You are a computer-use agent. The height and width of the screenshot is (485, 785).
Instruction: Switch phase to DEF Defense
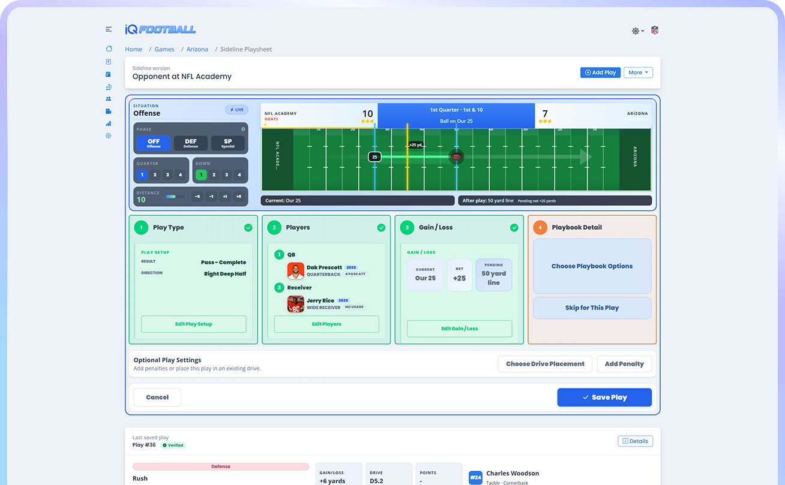coord(191,143)
